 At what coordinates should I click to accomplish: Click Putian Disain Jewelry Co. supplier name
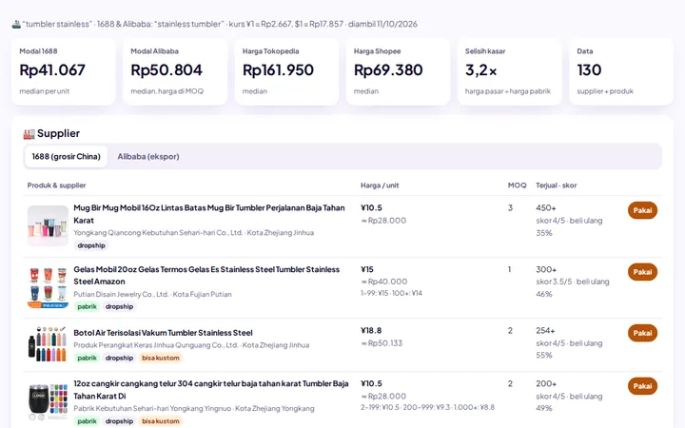point(121,294)
